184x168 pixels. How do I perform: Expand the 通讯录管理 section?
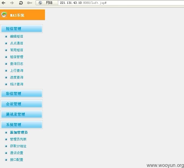pos(22,114)
